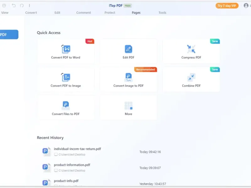Click the path under product-information.pdf

coord(72,170)
